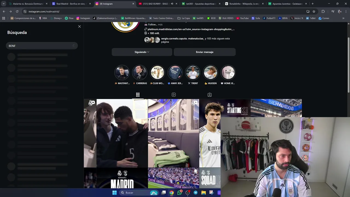350x197 pixels.
Task: Open the Siguiendo dropdown button
Action: [142, 52]
